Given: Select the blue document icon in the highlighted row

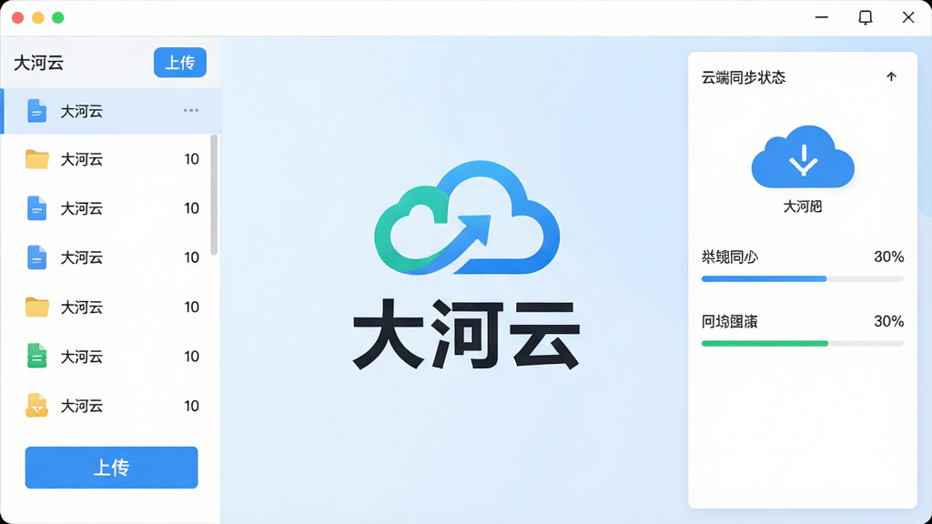Looking at the screenshot, I should coord(36,111).
